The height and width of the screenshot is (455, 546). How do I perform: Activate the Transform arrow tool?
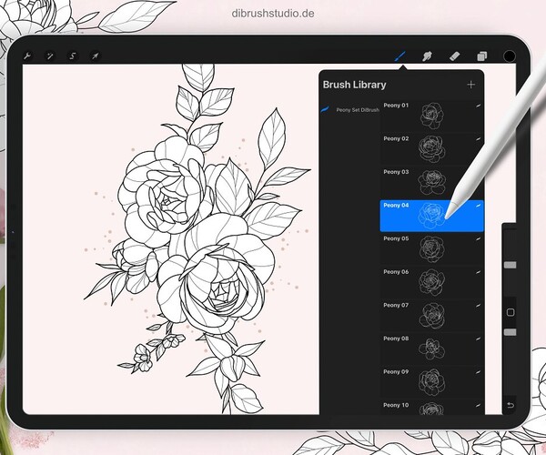[95, 56]
